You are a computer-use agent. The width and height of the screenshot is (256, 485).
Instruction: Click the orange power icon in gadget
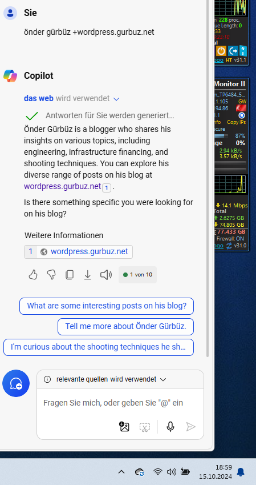221,51
